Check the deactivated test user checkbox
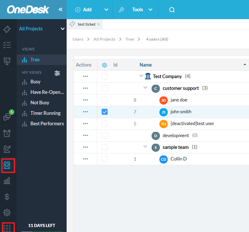Screen dimensions: 249x232 click(105, 123)
